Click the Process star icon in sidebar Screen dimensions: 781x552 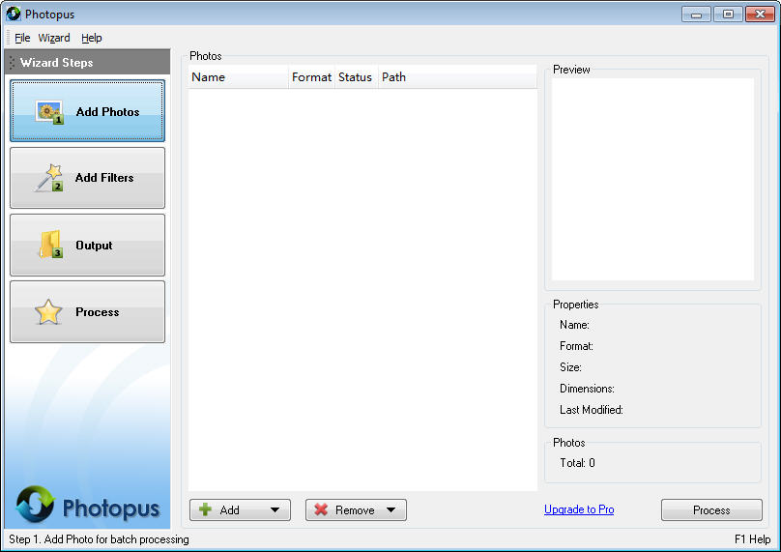pyautogui.click(x=48, y=312)
